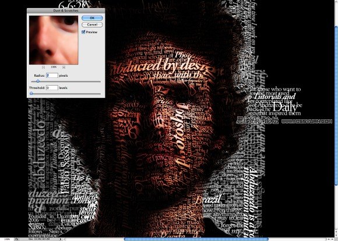The width and height of the screenshot is (338, 241).
Task: Zoom out the dialog preview with minus
Action: pyautogui.click(x=43, y=67)
